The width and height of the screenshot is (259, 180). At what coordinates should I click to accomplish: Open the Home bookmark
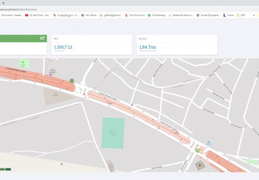[228, 15]
